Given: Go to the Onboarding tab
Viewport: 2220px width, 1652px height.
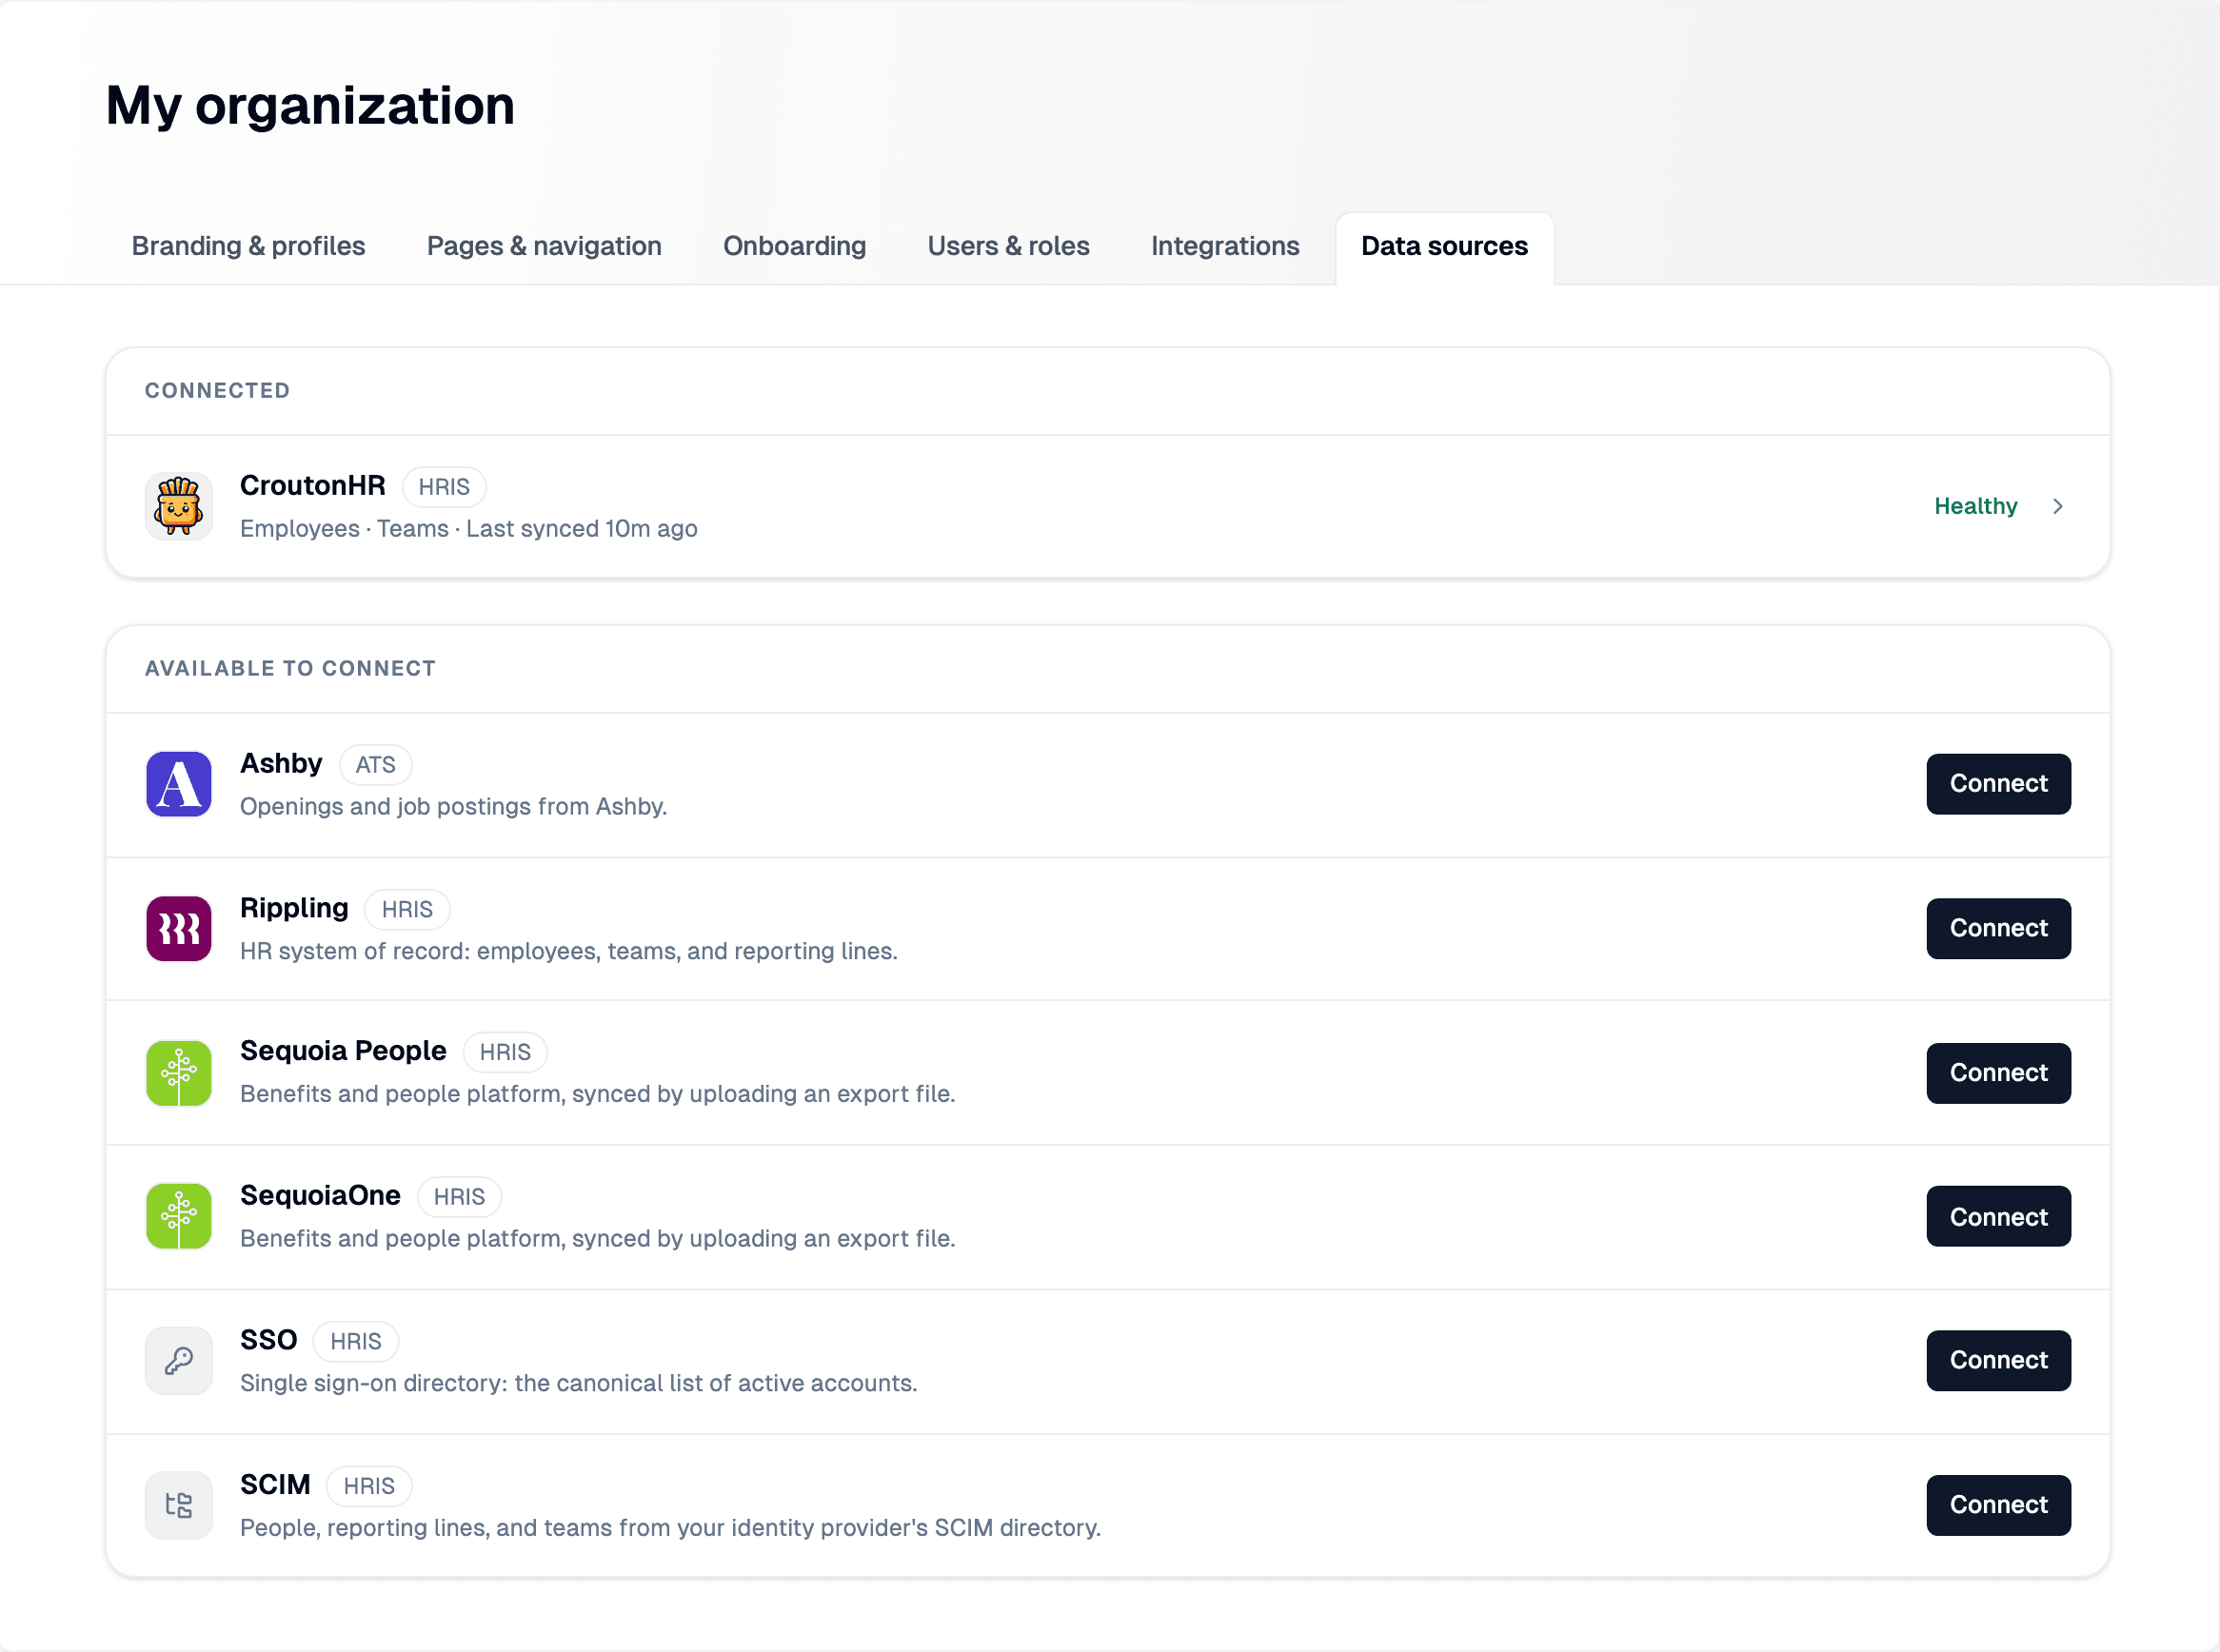Looking at the screenshot, I should pyautogui.click(x=794, y=246).
